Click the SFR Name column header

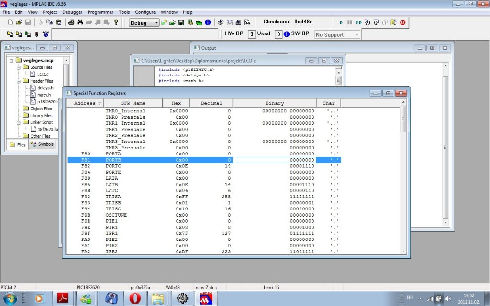point(133,103)
